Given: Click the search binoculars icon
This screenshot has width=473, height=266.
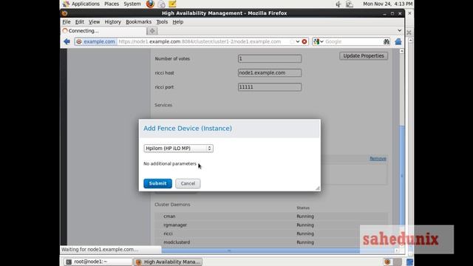Looking at the screenshot, I should point(386,41).
